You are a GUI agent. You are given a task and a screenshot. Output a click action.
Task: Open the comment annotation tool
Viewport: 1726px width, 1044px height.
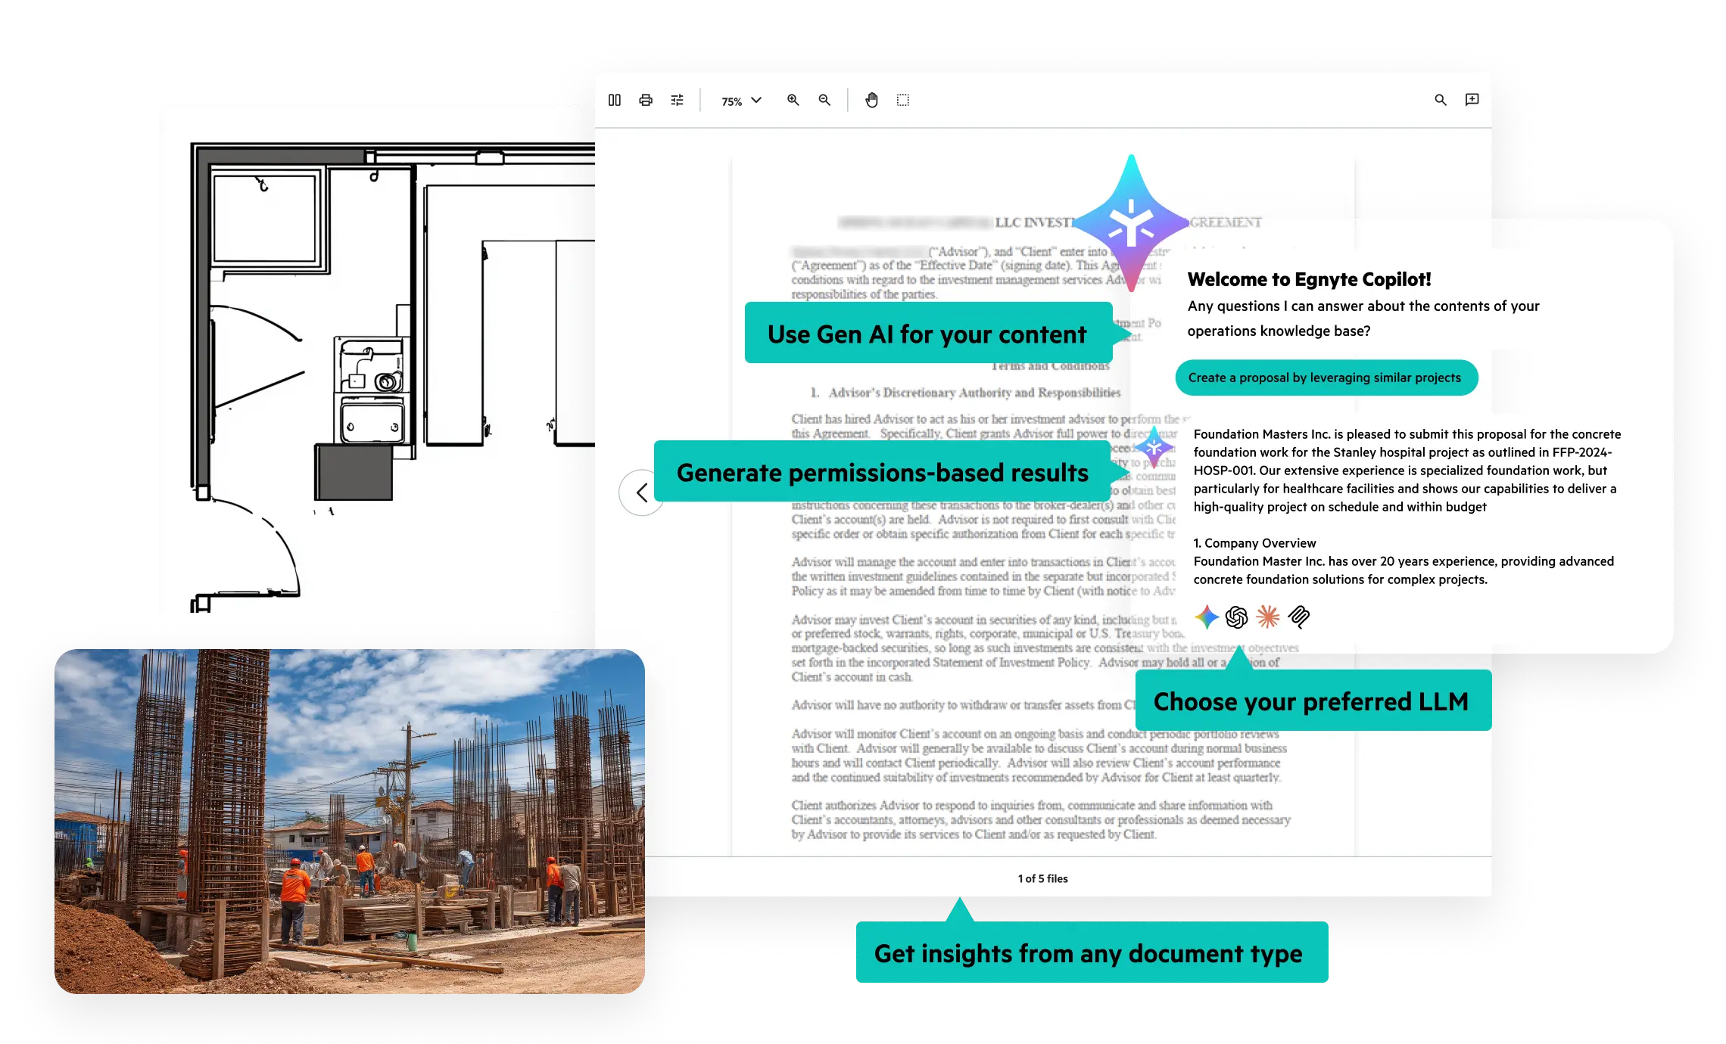pyautogui.click(x=1472, y=99)
